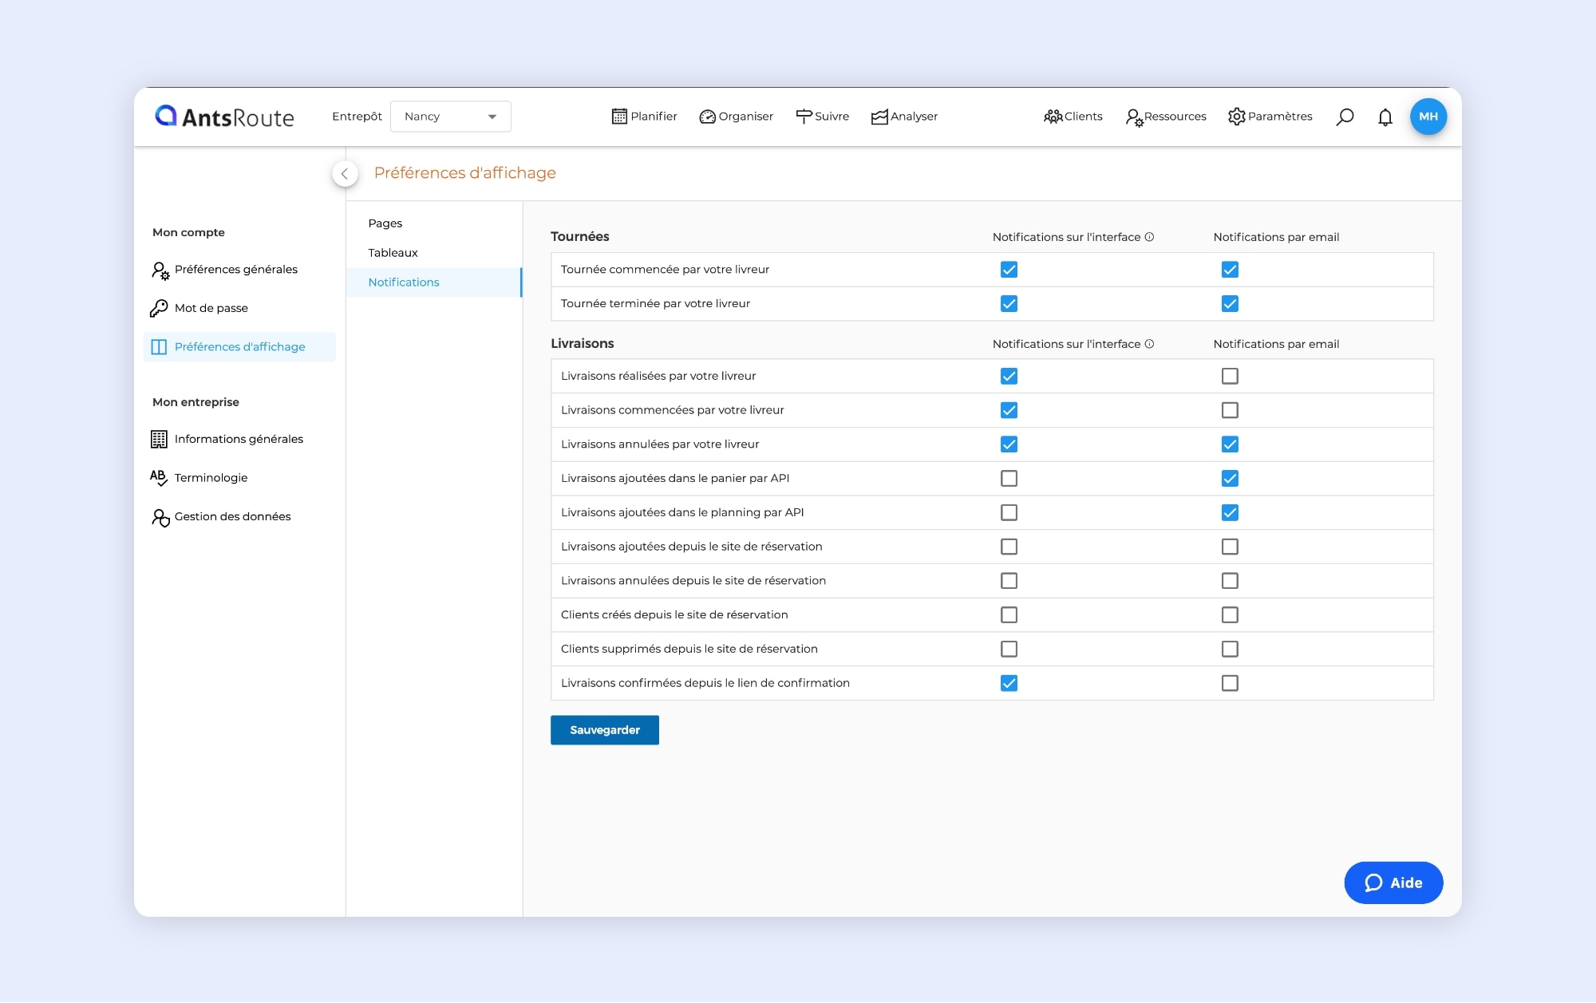Image resolution: width=1596 pixels, height=1003 pixels.
Task: Open the MH user avatar menu
Action: coord(1428,116)
